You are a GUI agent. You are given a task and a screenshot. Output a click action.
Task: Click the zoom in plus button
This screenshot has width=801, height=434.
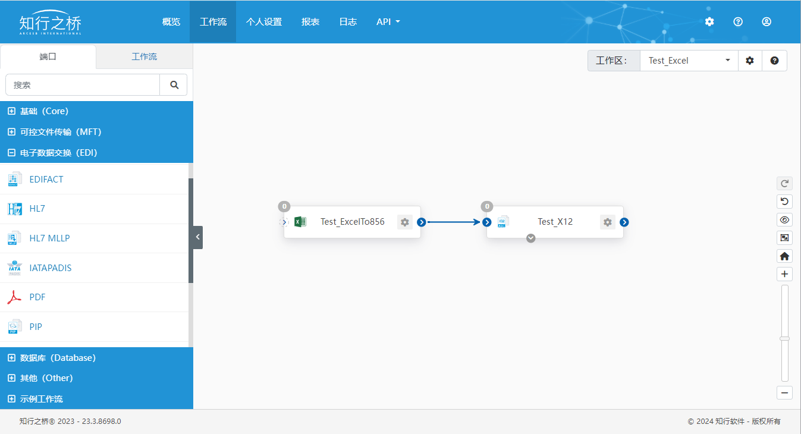(x=784, y=274)
